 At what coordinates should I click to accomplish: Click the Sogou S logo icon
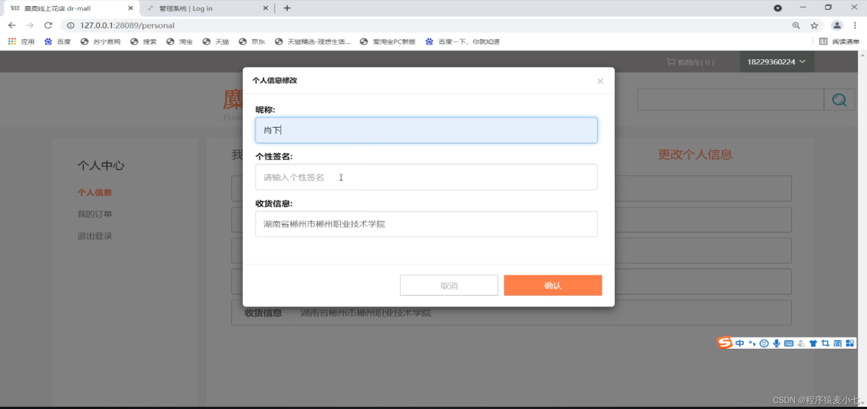(724, 343)
